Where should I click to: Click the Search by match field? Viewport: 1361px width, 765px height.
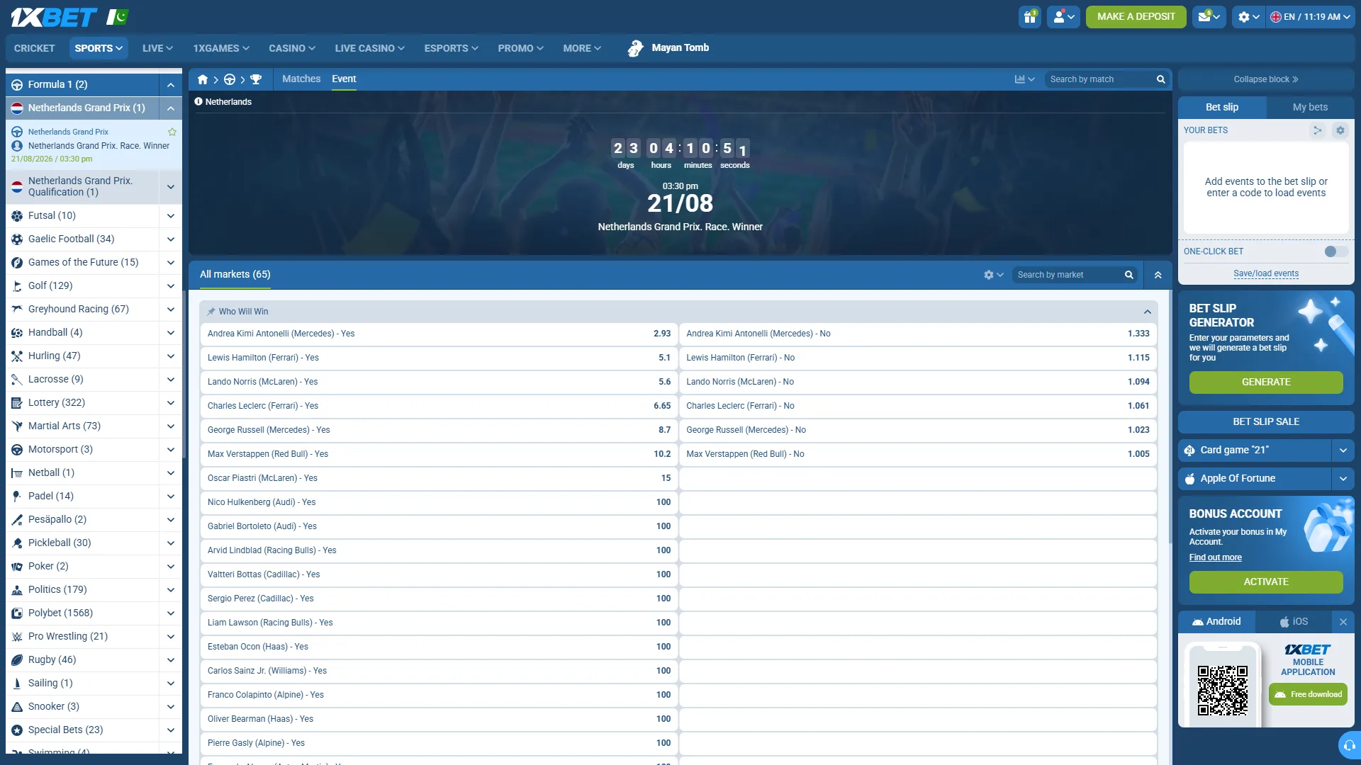(x=1099, y=79)
